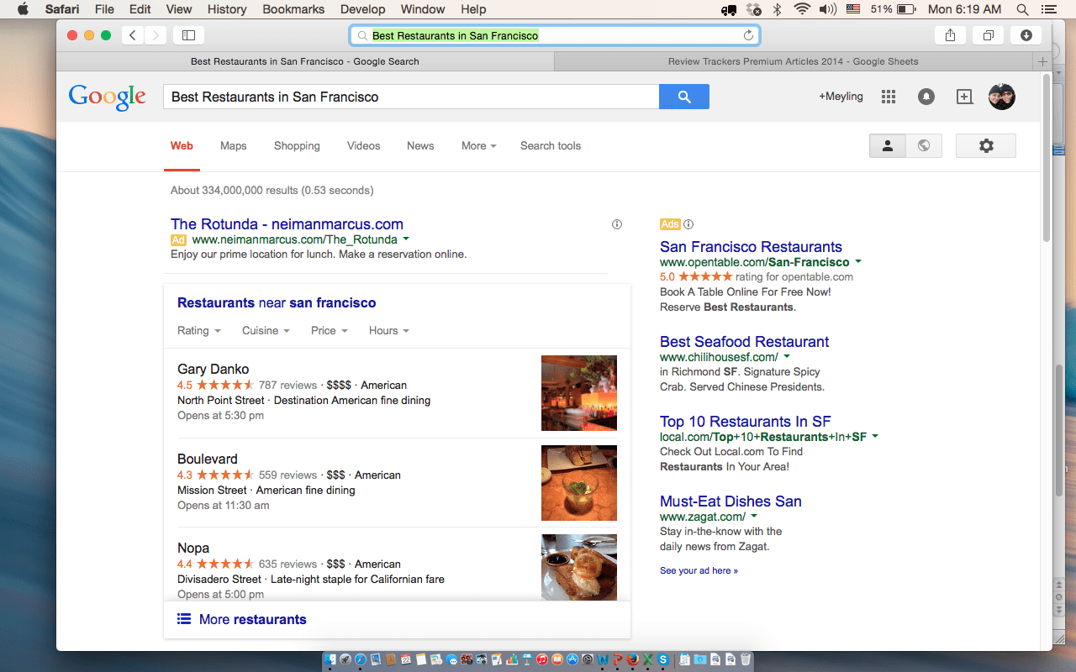1076x672 pixels.
Task: Click the Boulevard restaurant photo
Action: (579, 483)
